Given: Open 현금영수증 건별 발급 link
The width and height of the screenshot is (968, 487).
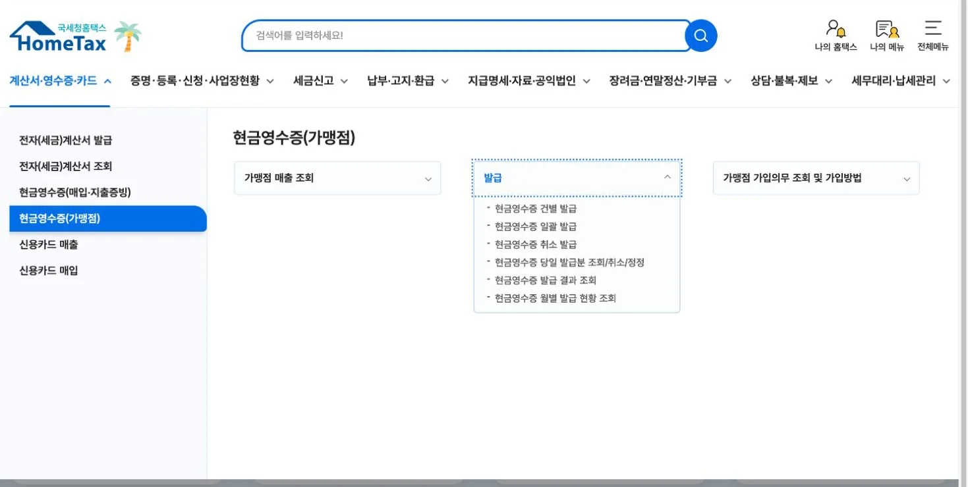Looking at the screenshot, I should pyautogui.click(x=535, y=209).
